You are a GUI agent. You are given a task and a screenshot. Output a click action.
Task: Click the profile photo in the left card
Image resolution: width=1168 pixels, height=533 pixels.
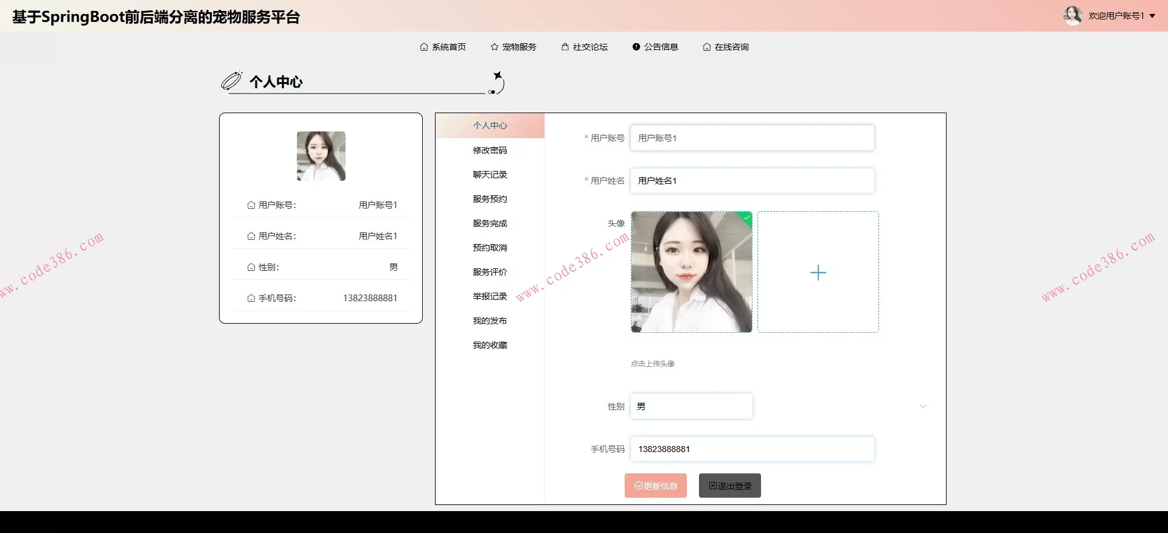[321, 156]
